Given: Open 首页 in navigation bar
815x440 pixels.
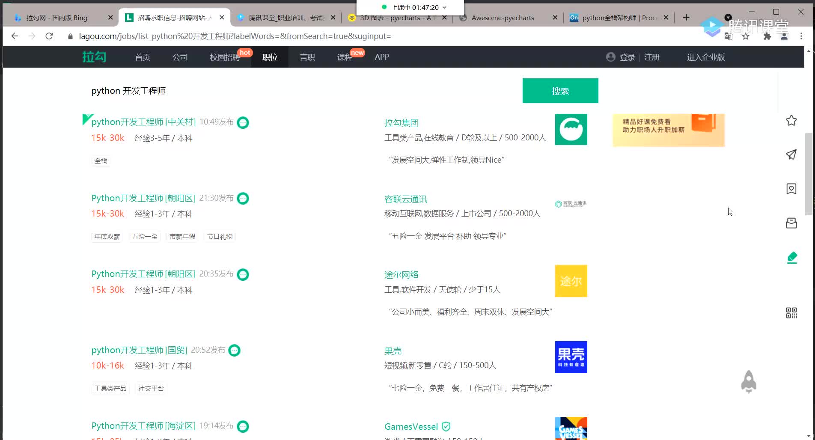Looking at the screenshot, I should [143, 57].
